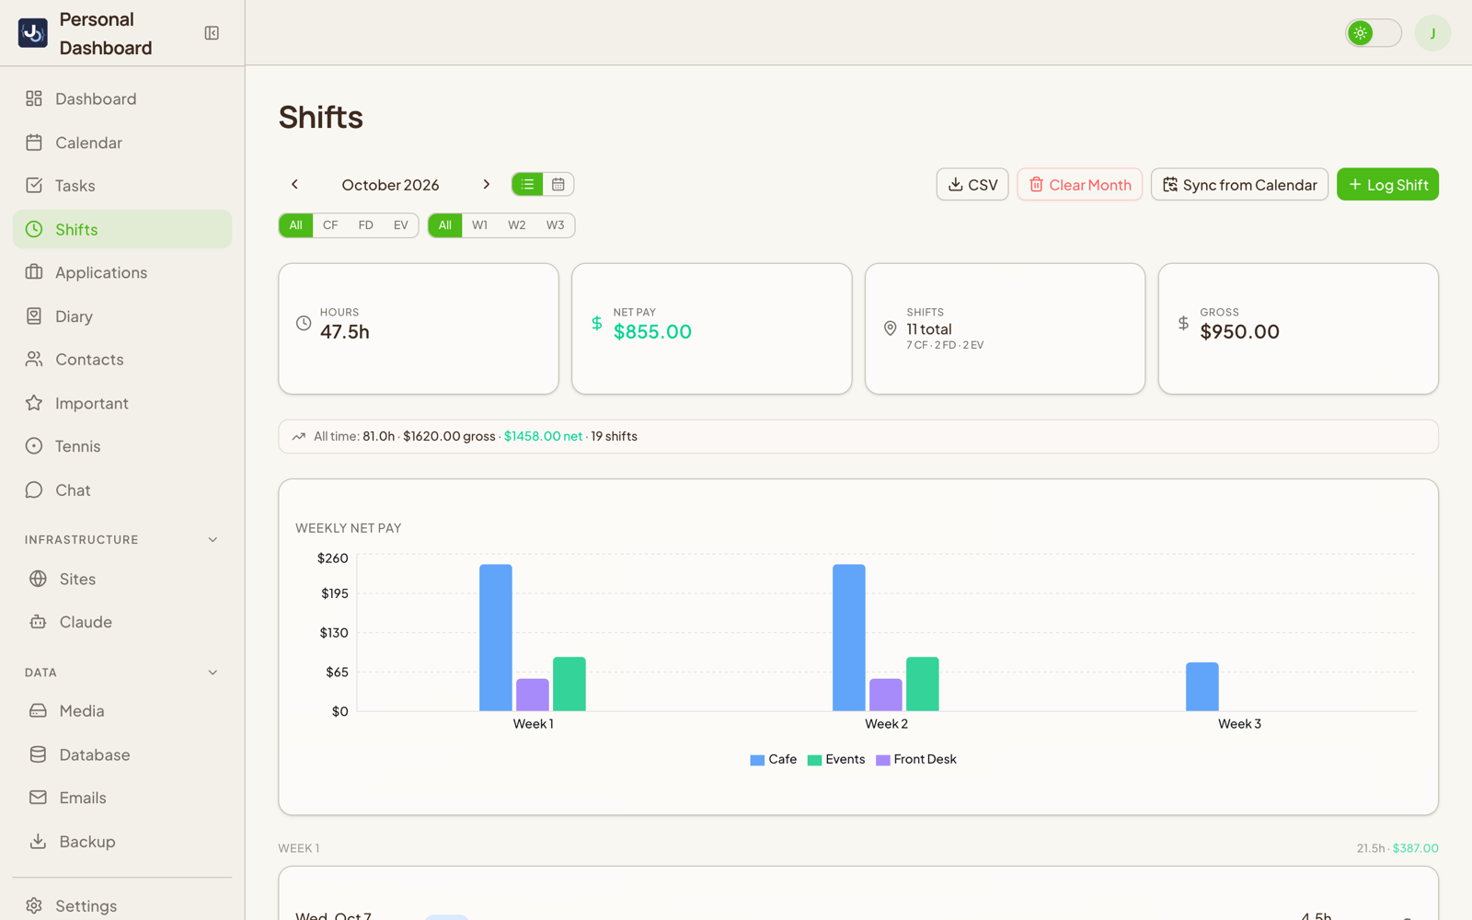Click the Emails envelope icon
This screenshot has width=1472, height=920.
(38, 798)
